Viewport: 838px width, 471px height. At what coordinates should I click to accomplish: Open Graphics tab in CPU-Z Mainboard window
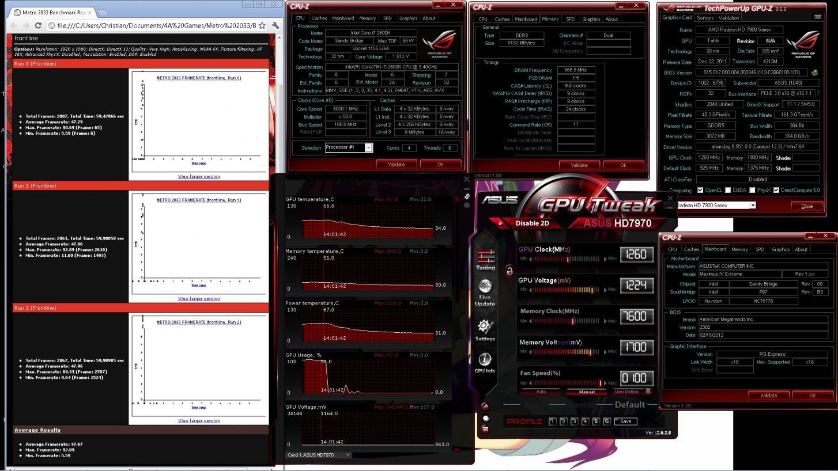(x=780, y=249)
